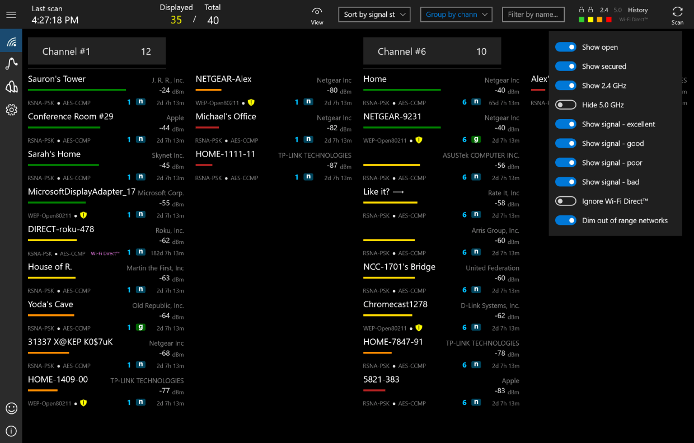Switch to the History view
Viewport: 694px width, 443px height.
[x=637, y=10]
